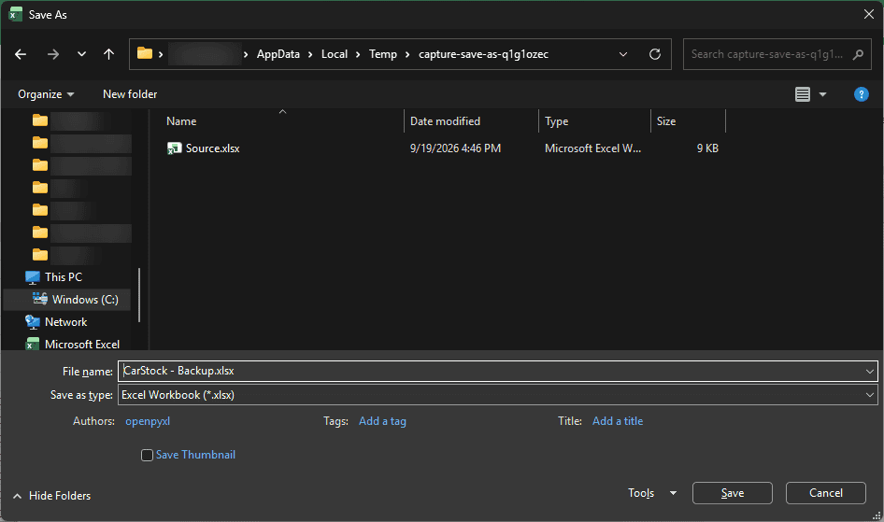Click Add a tag
The height and width of the screenshot is (522, 884).
tap(382, 421)
